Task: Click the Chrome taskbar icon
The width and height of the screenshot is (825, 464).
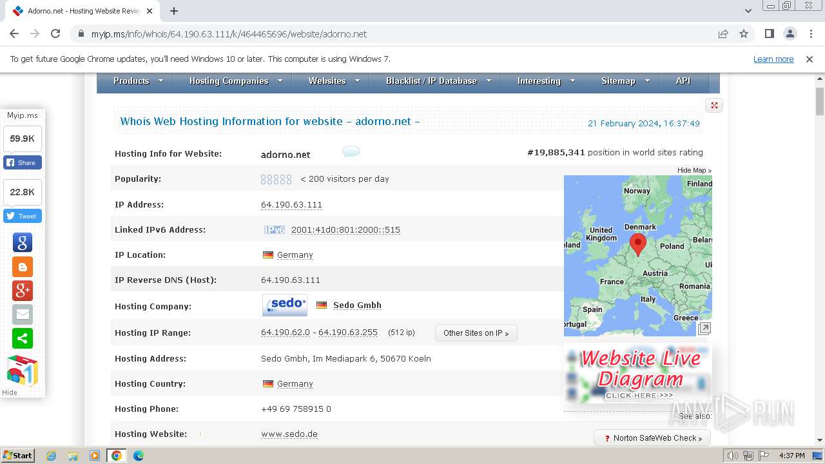Action: pos(117,456)
